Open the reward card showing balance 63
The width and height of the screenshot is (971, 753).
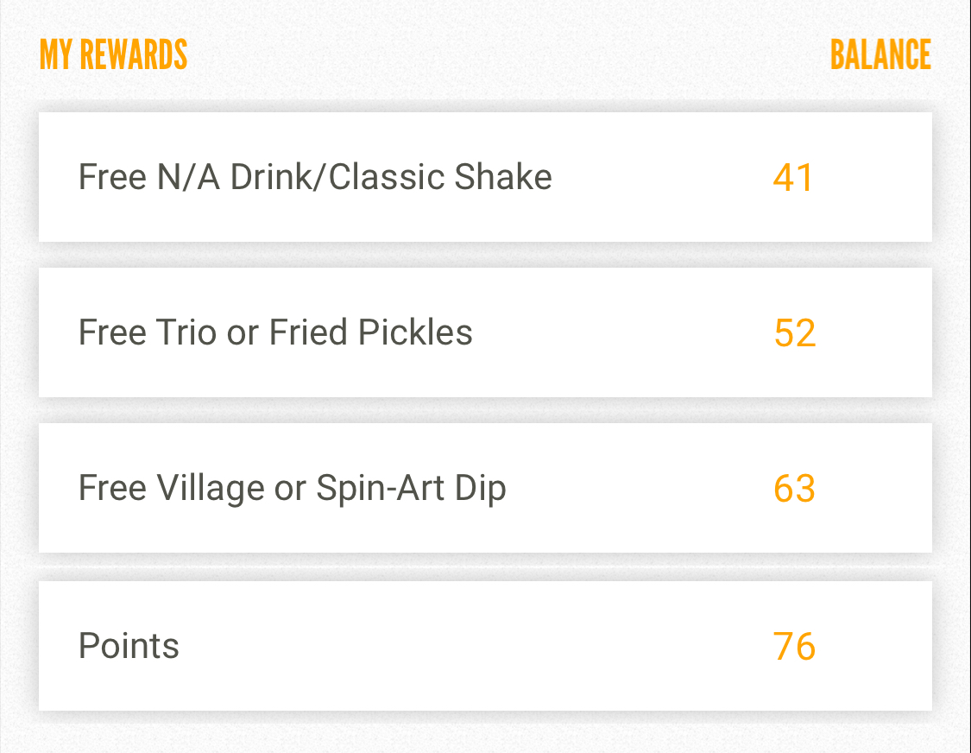point(485,488)
